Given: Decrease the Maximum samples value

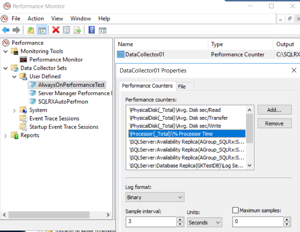Looking at the screenshot, I should [287, 224].
